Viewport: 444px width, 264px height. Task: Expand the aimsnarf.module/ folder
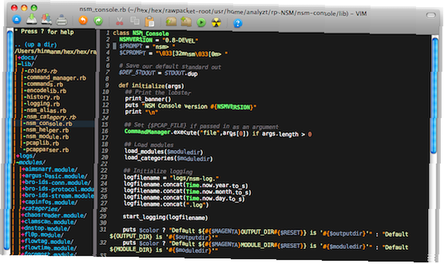[x=49, y=169]
